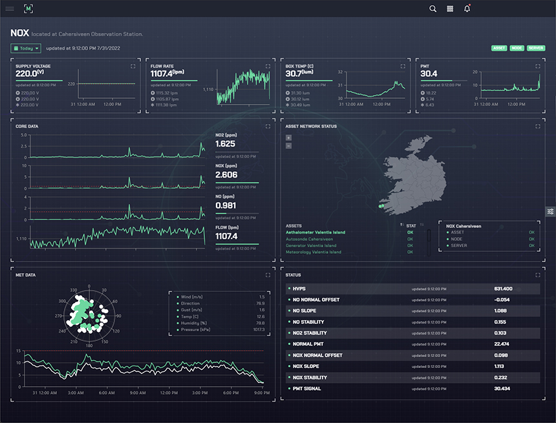Viewport: 556px width, 423px height.
Task: Click the ASSET status badge
Action: coord(499,48)
